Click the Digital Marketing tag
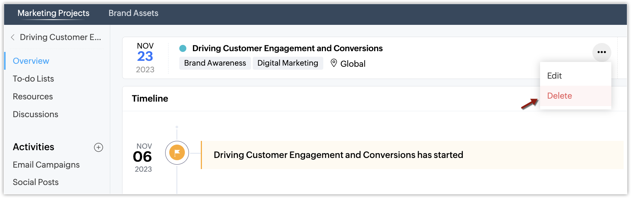The height and width of the screenshot is (198, 631). [288, 63]
